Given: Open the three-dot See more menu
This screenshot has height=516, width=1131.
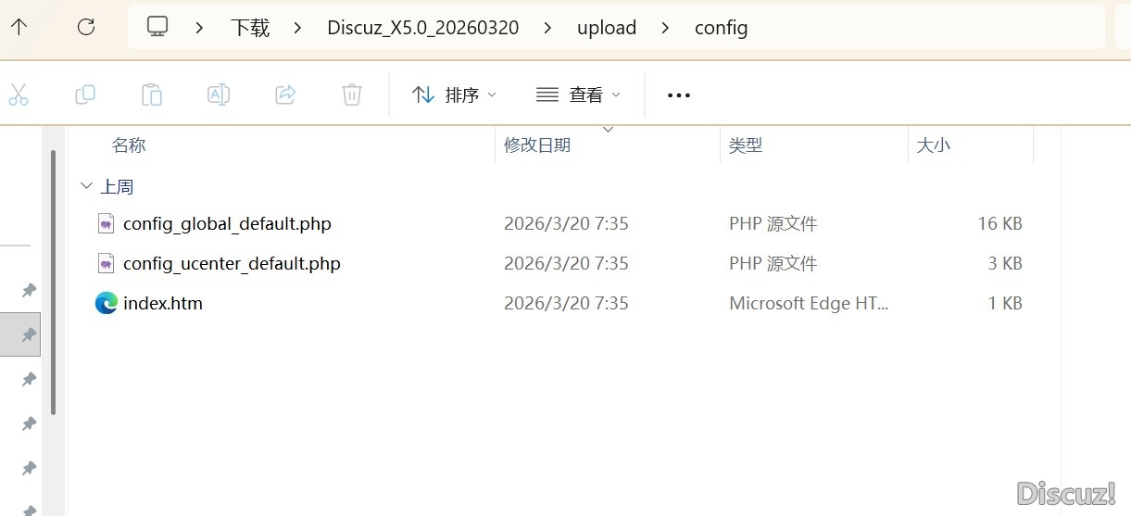Looking at the screenshot, I should point(679,95).
